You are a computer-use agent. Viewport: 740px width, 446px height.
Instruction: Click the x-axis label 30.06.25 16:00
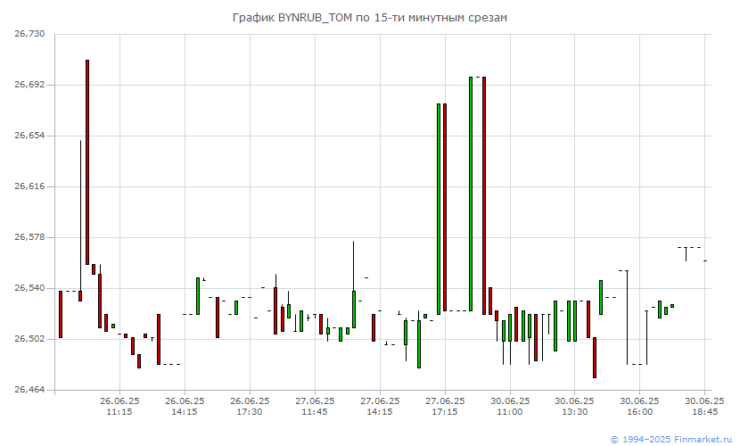pyautogui.click(x=639, y=407)
